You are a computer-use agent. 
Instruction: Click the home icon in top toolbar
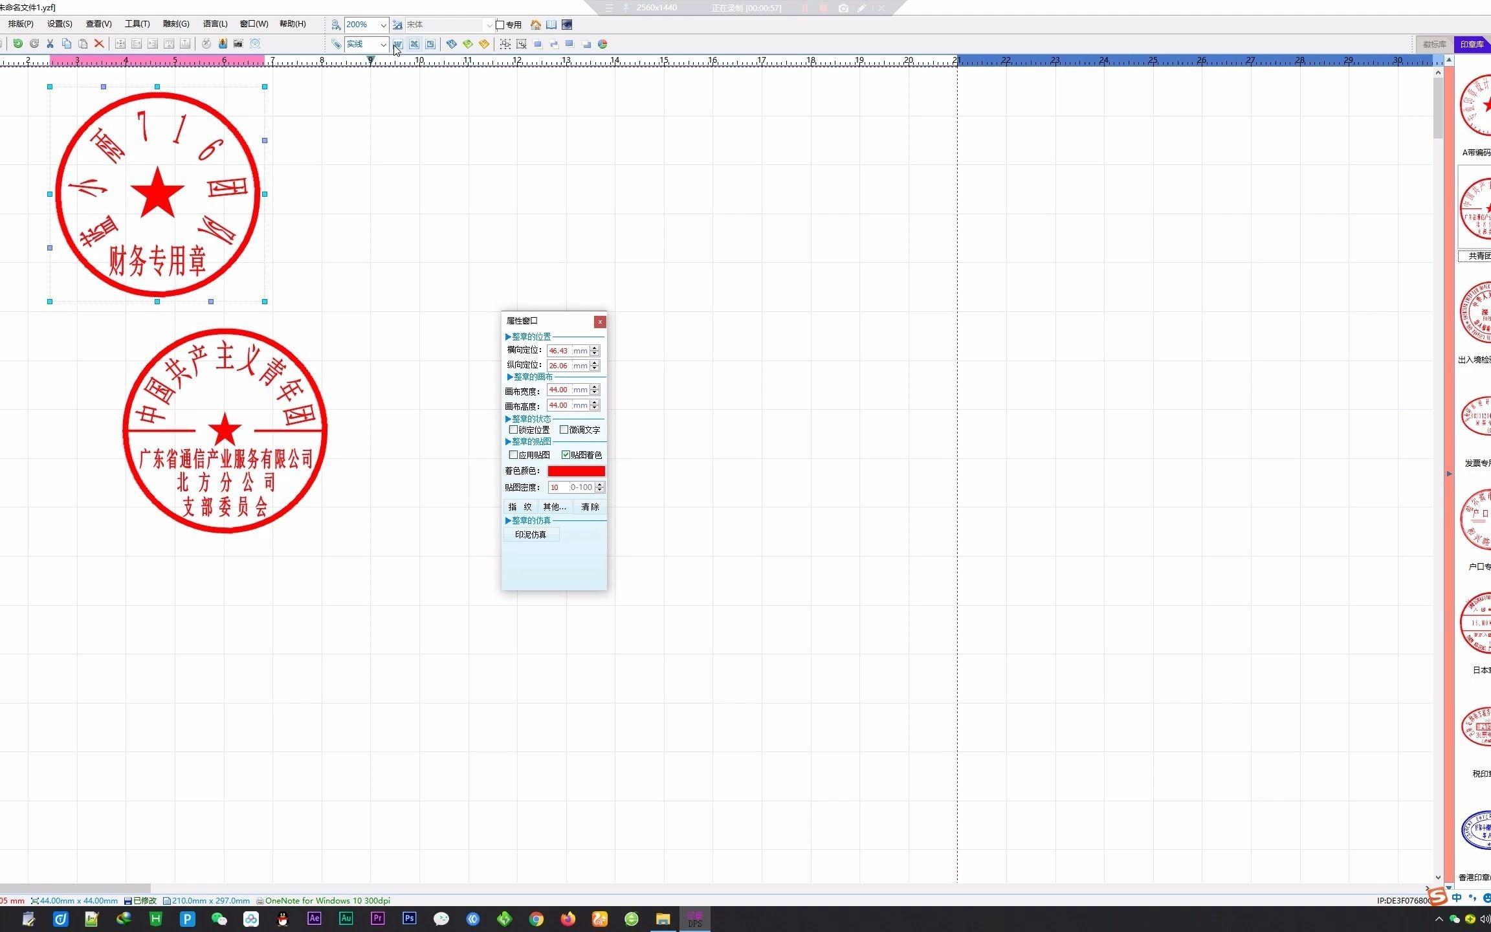(x=536, y=25)
